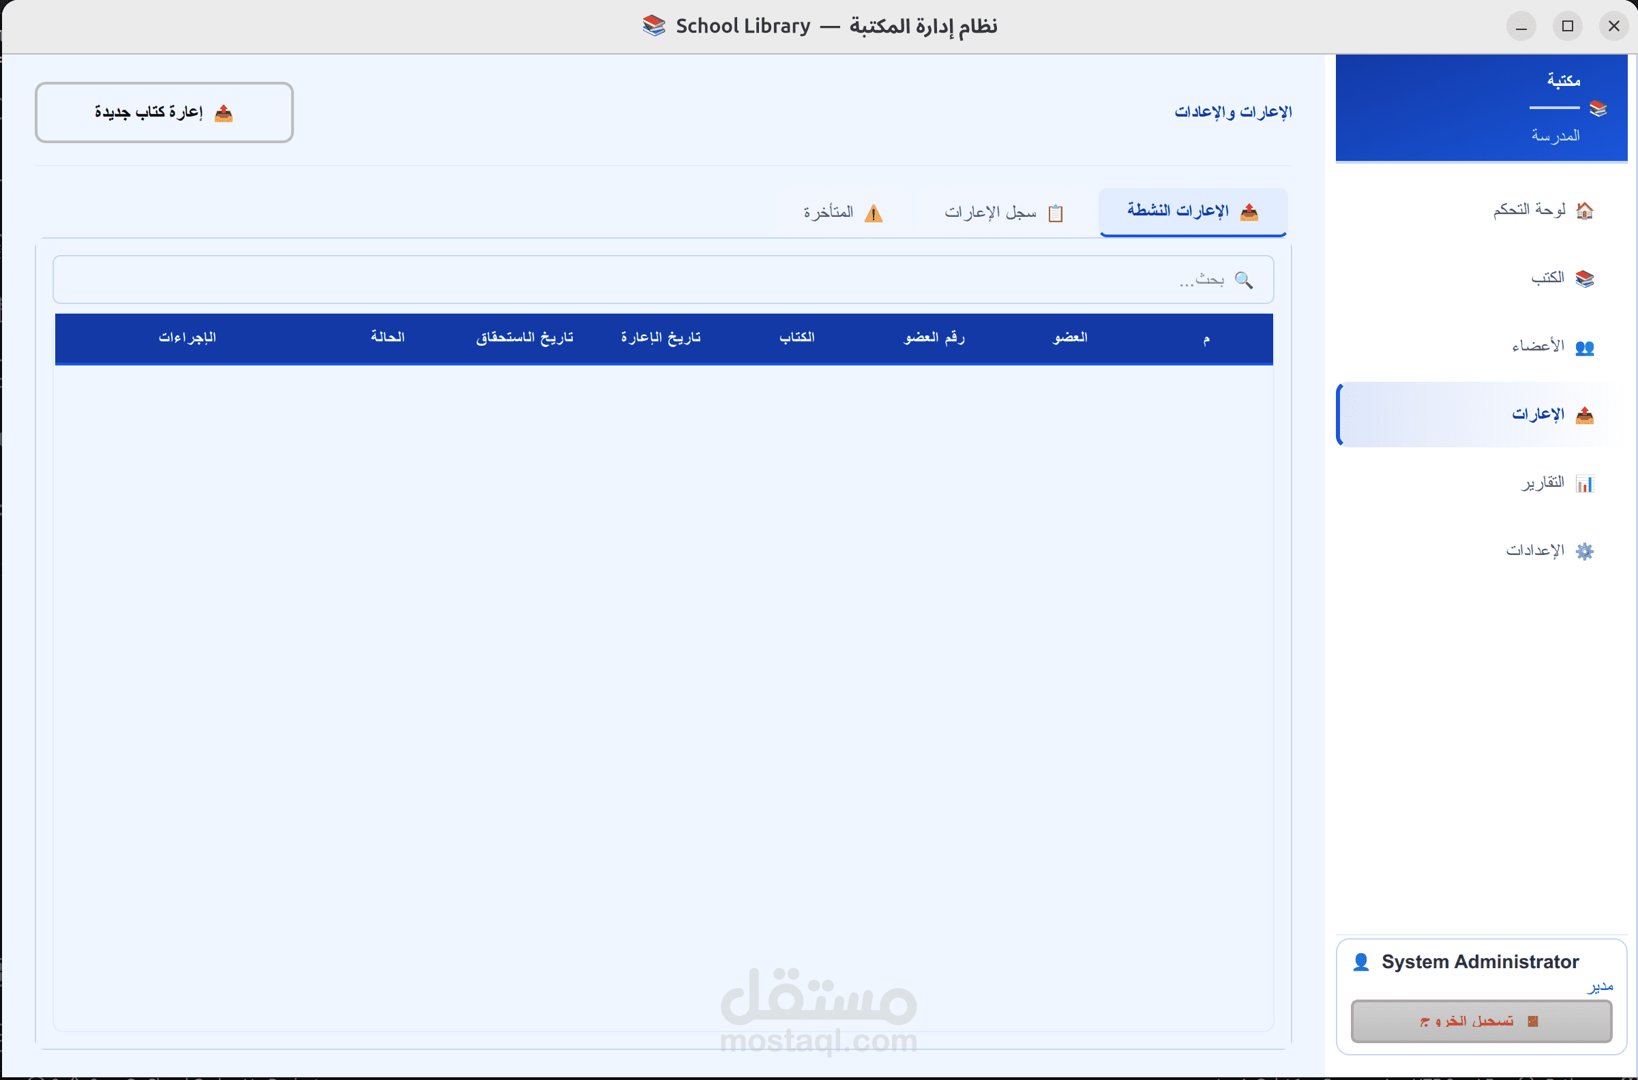Viewport: 1638px width, 1080px height.
Task: Click the books icon beside الكتب
Action: (1584, 278)
